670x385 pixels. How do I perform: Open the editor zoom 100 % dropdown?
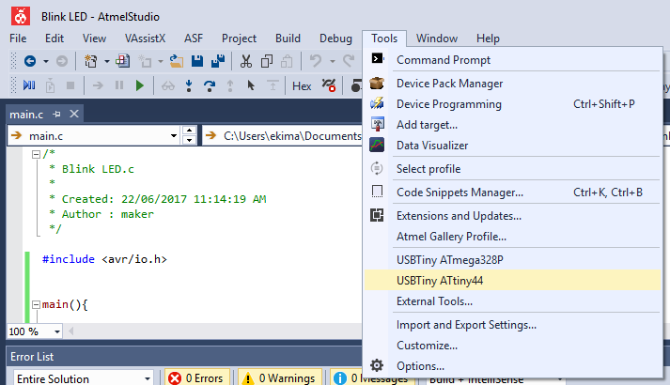(x=56, y=331)
